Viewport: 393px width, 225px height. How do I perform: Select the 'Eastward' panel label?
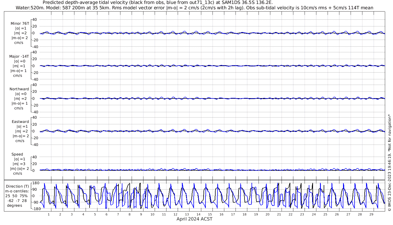click(20, 121)
